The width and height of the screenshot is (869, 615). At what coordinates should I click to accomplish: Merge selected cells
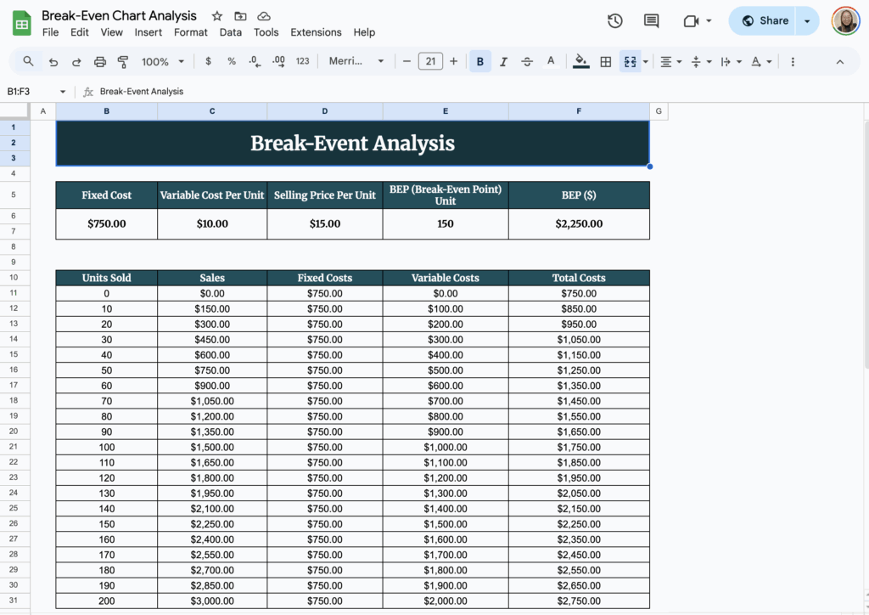click(630, 61)
